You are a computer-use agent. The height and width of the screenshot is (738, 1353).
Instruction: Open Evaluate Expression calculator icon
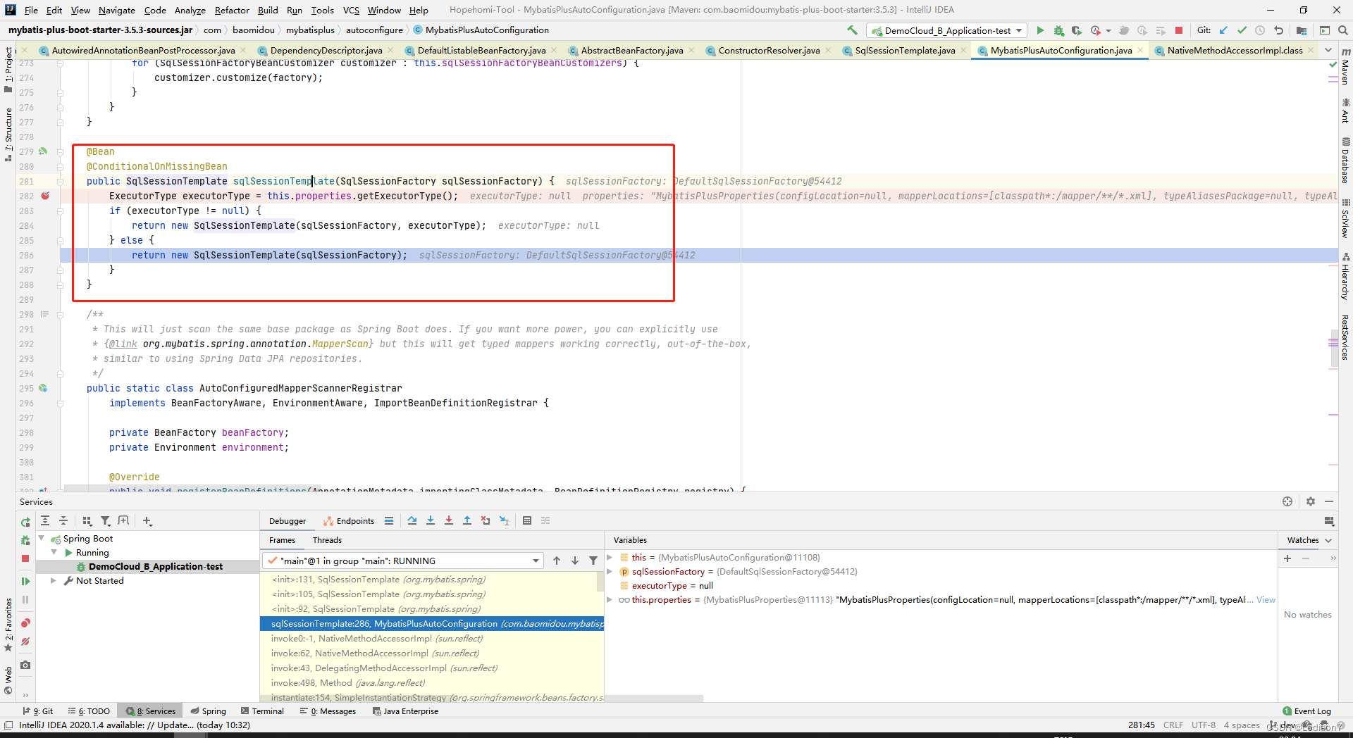coord(527,520)
